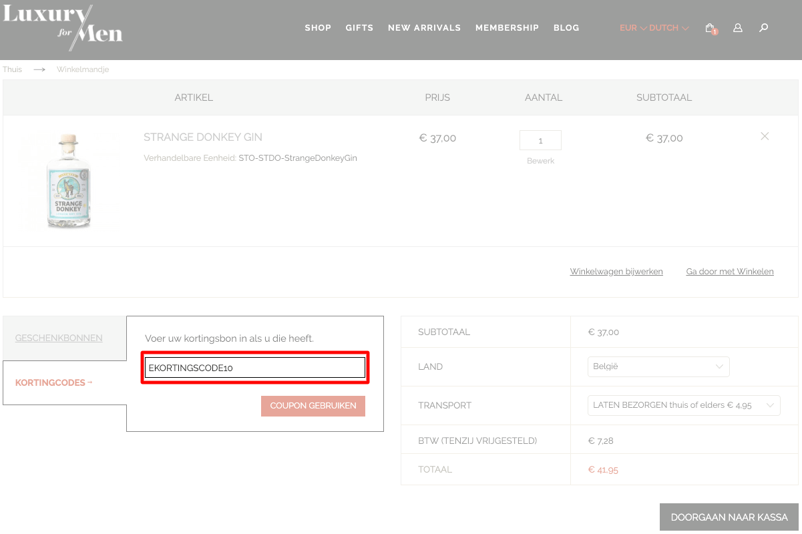This screenshot has height=534, width=802.
Task: Open the search magnifier icon
Action: click(x=764, y=28)
